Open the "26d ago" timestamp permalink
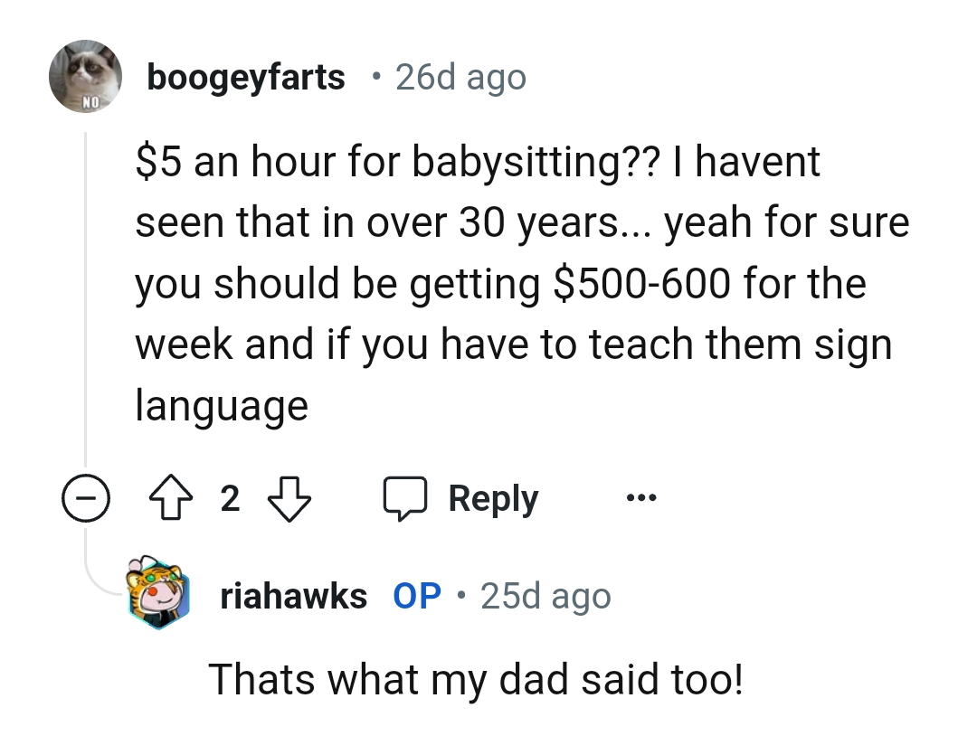 tap(460, 78)
